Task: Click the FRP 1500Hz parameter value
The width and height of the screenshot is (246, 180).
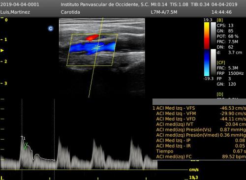Action: [x=230, y=73]
